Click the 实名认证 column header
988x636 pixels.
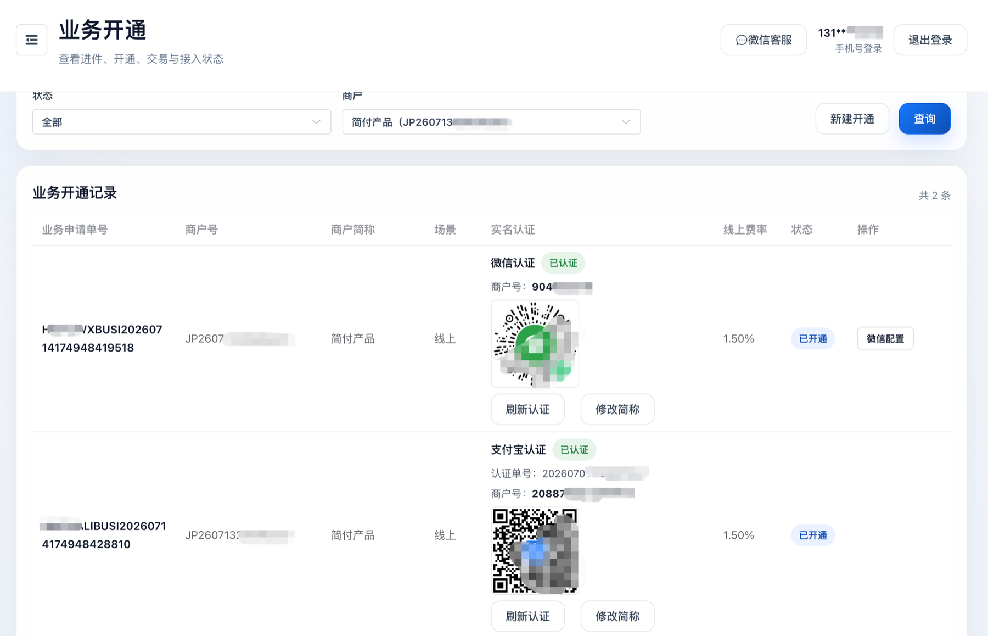[513, 230]
